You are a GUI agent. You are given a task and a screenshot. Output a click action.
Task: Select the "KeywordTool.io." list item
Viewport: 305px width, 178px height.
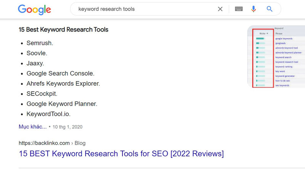(48, 114)
